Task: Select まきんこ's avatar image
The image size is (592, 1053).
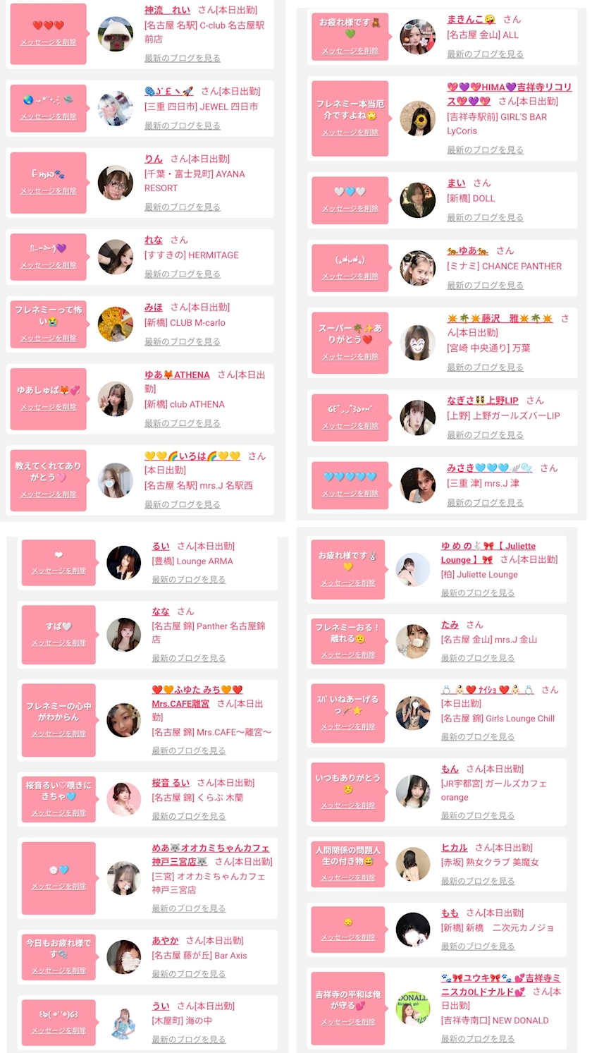Action: pos(418,37)
